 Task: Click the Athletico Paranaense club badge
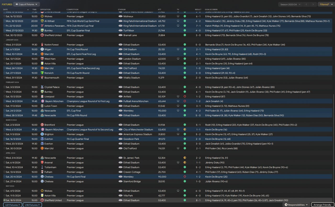coord(42,26)
